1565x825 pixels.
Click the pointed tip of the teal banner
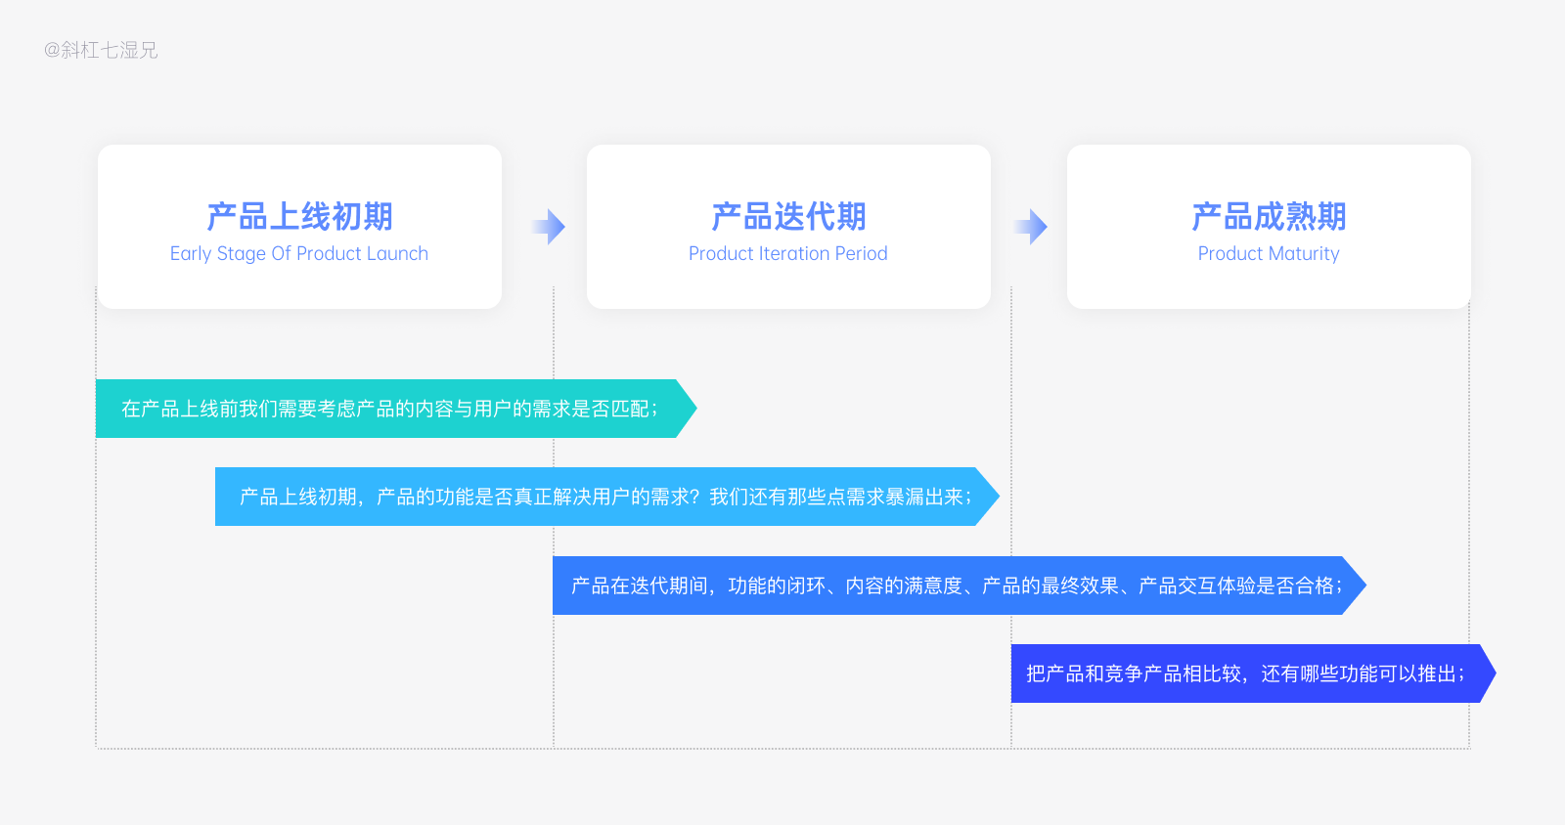[688, 409]
